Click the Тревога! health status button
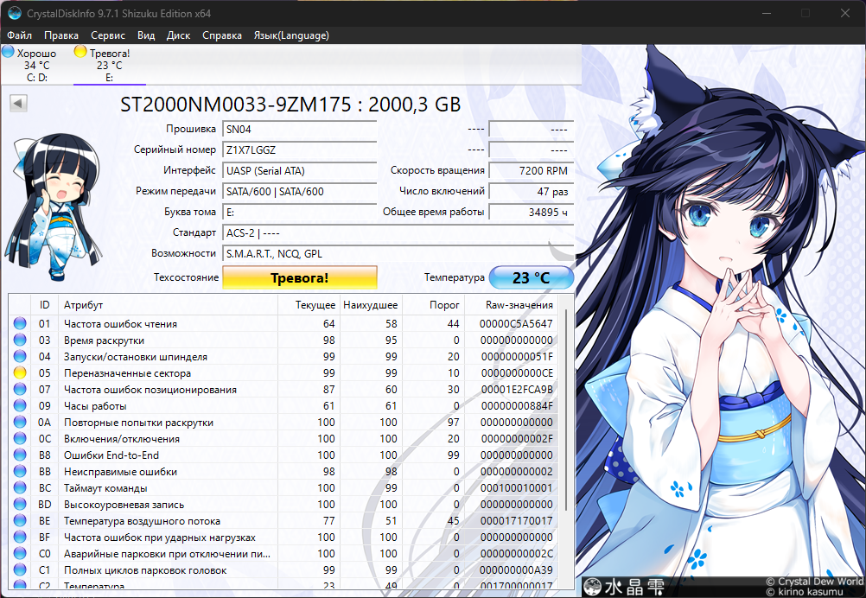Viewport: 866px width, 598px height. [299, 277]
